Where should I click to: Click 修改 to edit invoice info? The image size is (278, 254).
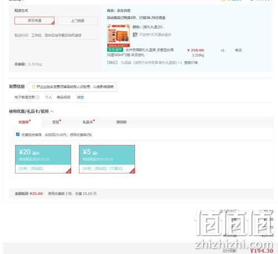coord(81,97)
